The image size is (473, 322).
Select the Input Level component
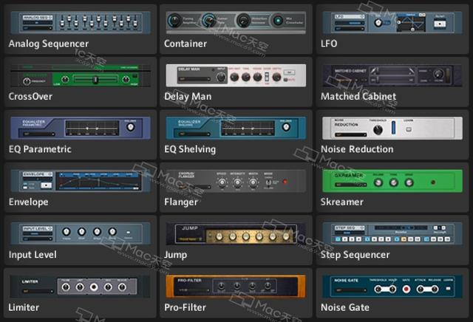81,240
